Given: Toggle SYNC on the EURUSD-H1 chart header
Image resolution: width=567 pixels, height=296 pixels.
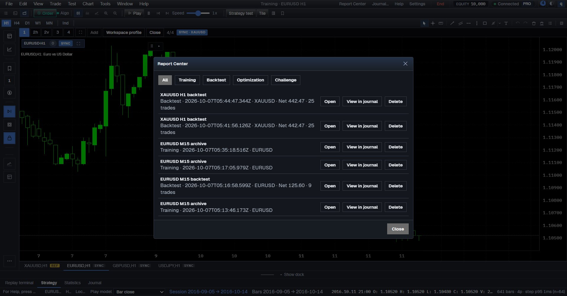Looking at the screenshot, I should pos(66,43).
